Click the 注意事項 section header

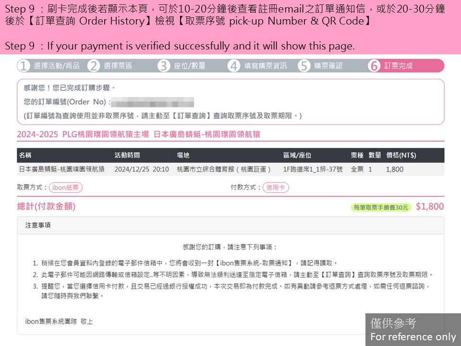pyautogui.click(x=38, y=225)
